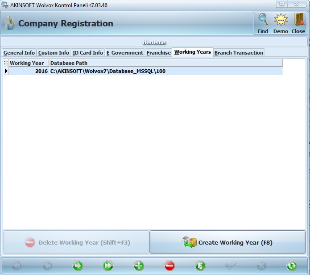Go to previous record arrow icon
Screen dimensions: 310x275
[47, 266]
